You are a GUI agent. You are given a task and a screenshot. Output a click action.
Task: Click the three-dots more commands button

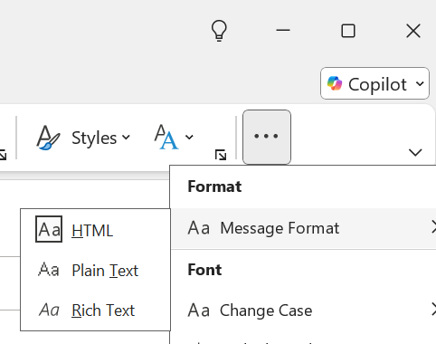click(267, 137)
